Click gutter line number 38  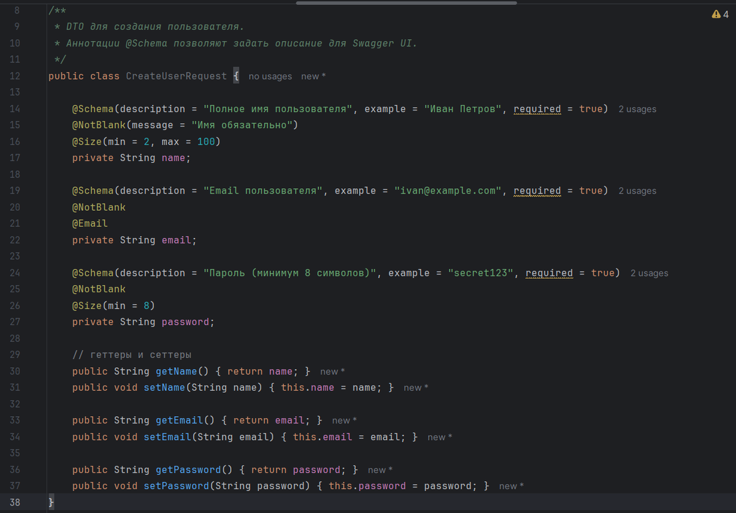click(x=15, y=503)
